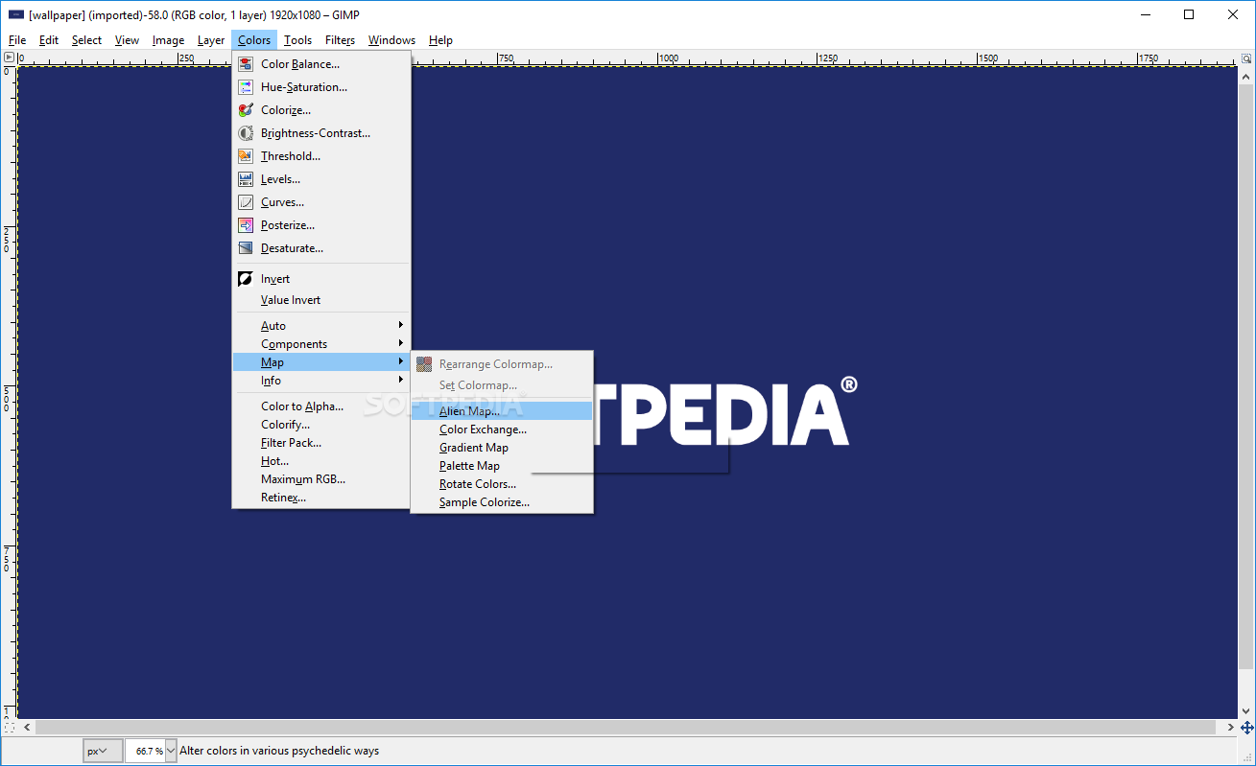
Task: Click horizontal scrollbar left arrow
Action: (26, 728)
